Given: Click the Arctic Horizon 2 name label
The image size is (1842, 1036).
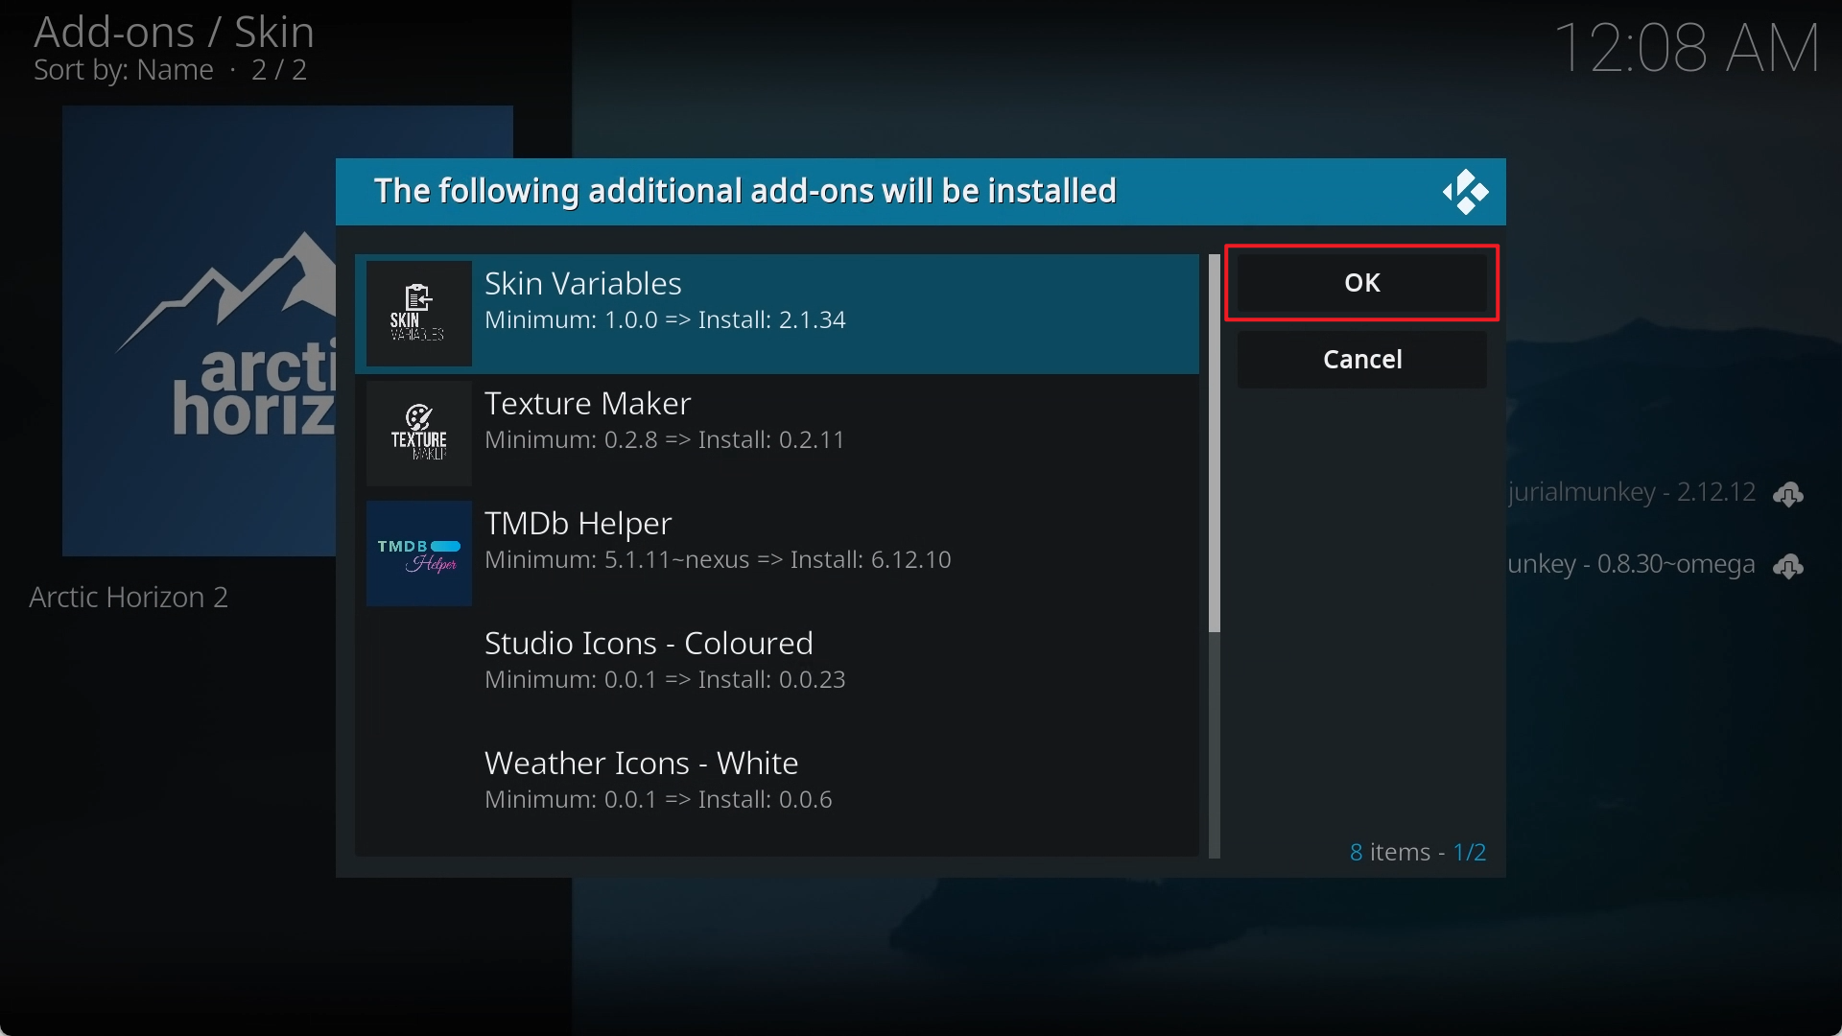Looking at the screenshot, I should [x=129, y=598].
